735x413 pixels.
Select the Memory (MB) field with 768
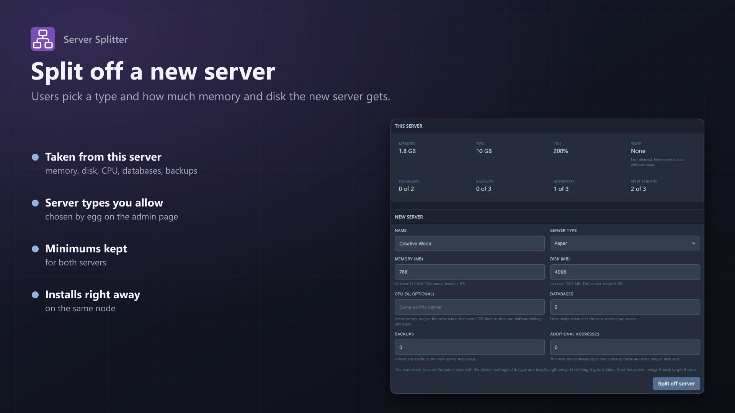[x=470, y=272]
